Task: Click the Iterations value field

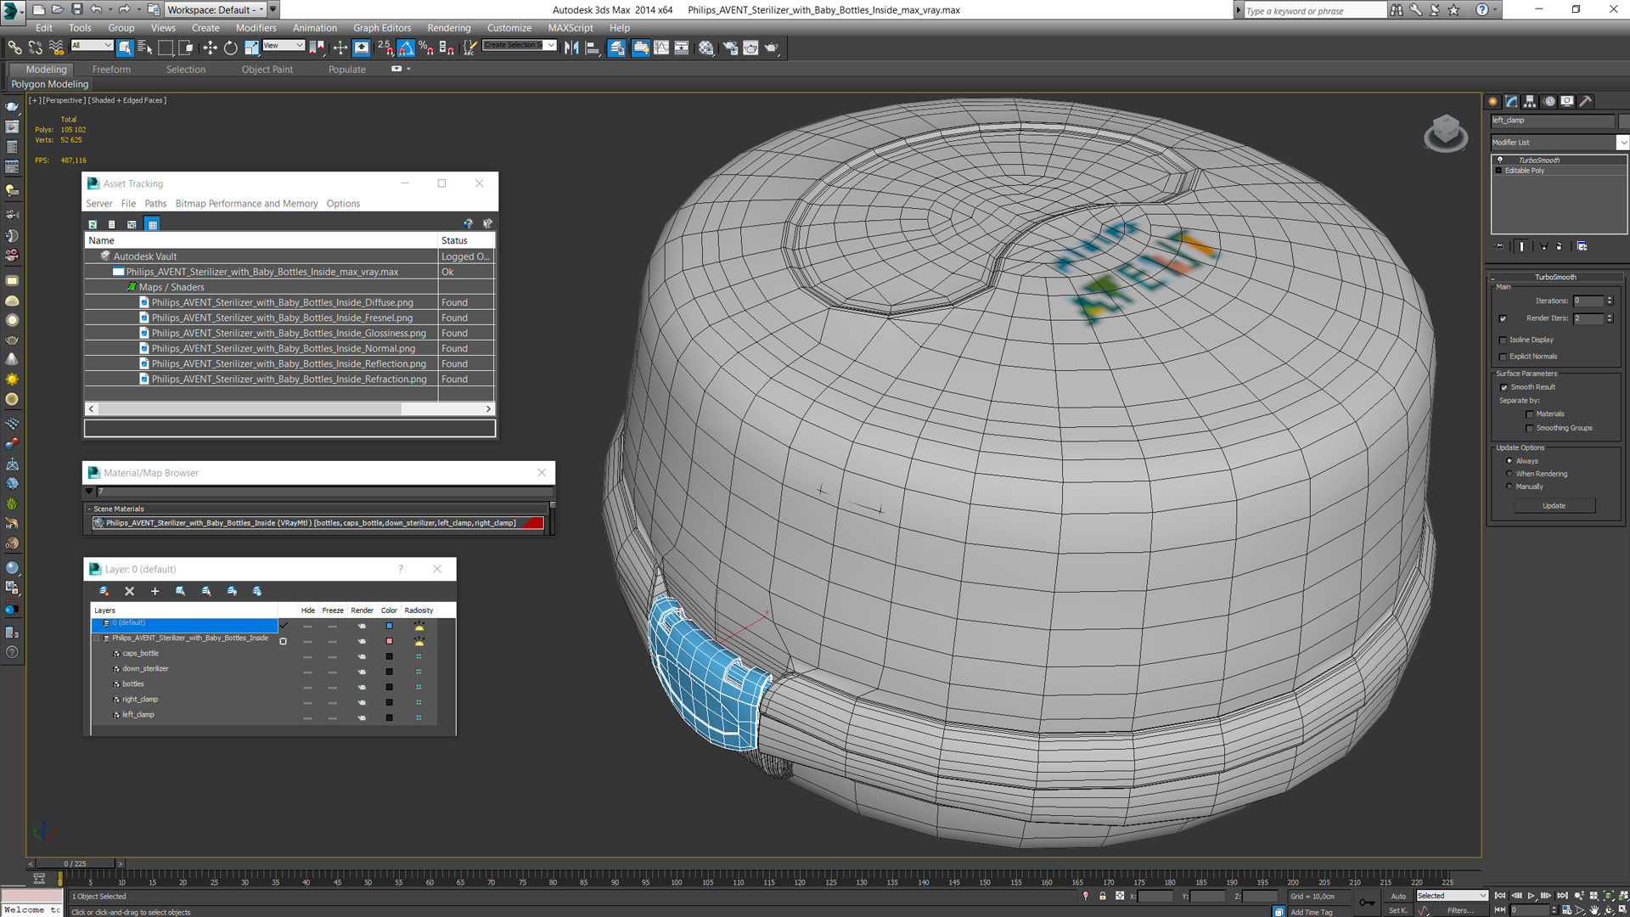Action: pos(1588,301)
